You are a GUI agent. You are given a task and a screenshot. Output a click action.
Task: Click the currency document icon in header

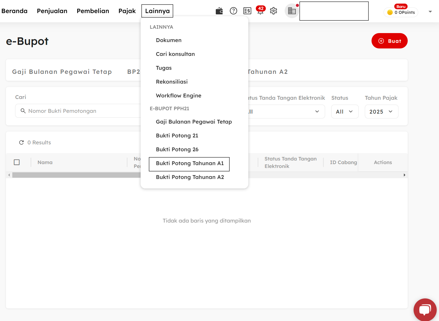(247, 11)
